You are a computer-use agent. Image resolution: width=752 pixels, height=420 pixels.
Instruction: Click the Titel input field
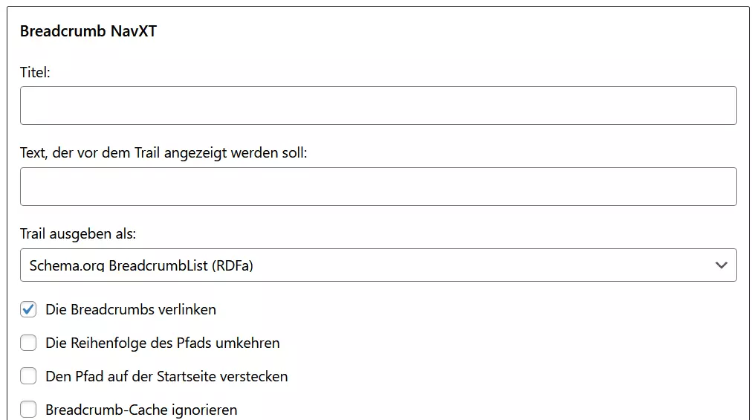click(x=378, y=106)
